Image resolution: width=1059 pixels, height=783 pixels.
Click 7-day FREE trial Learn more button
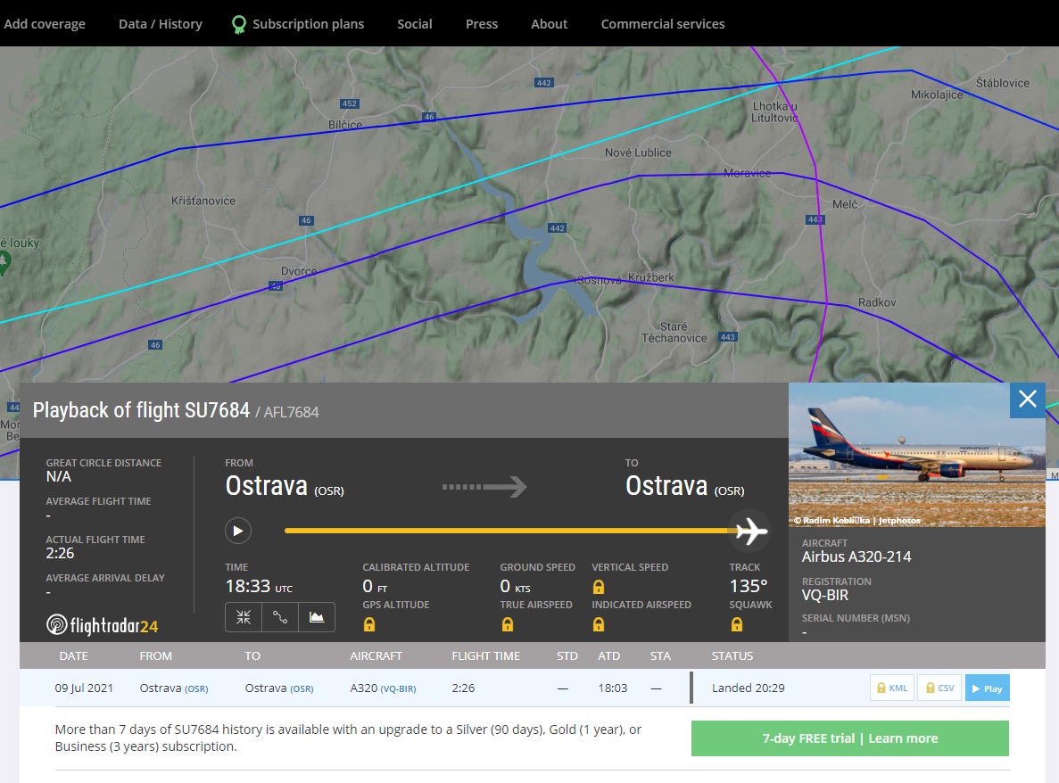[849, 738]
